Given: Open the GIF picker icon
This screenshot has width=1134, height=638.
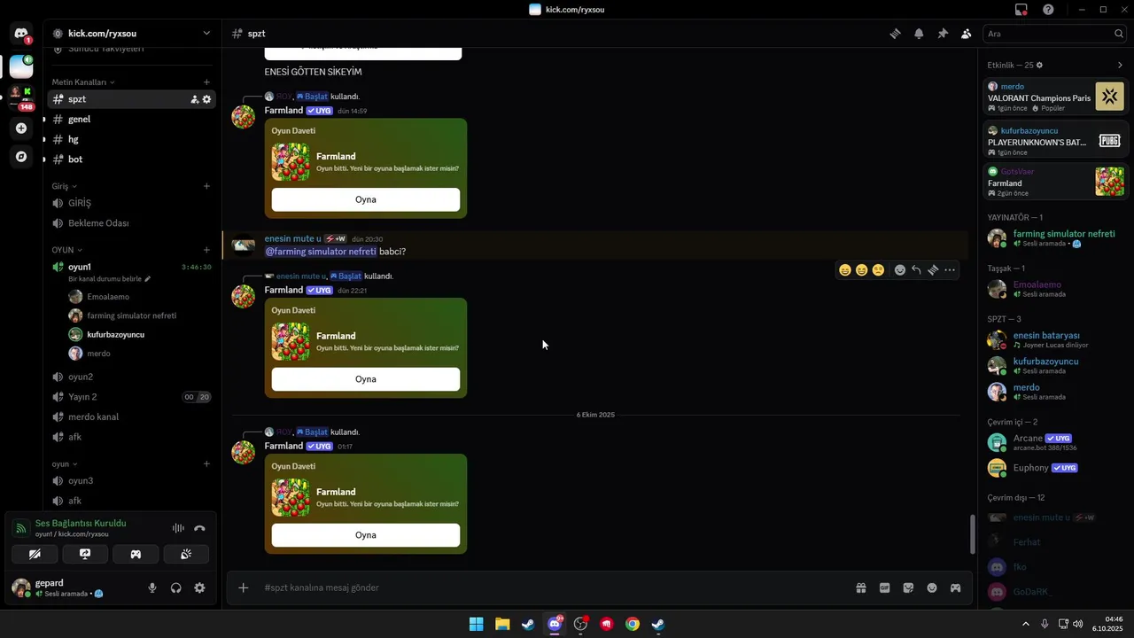Looking at the screenshot, I should tap(884, 587).
